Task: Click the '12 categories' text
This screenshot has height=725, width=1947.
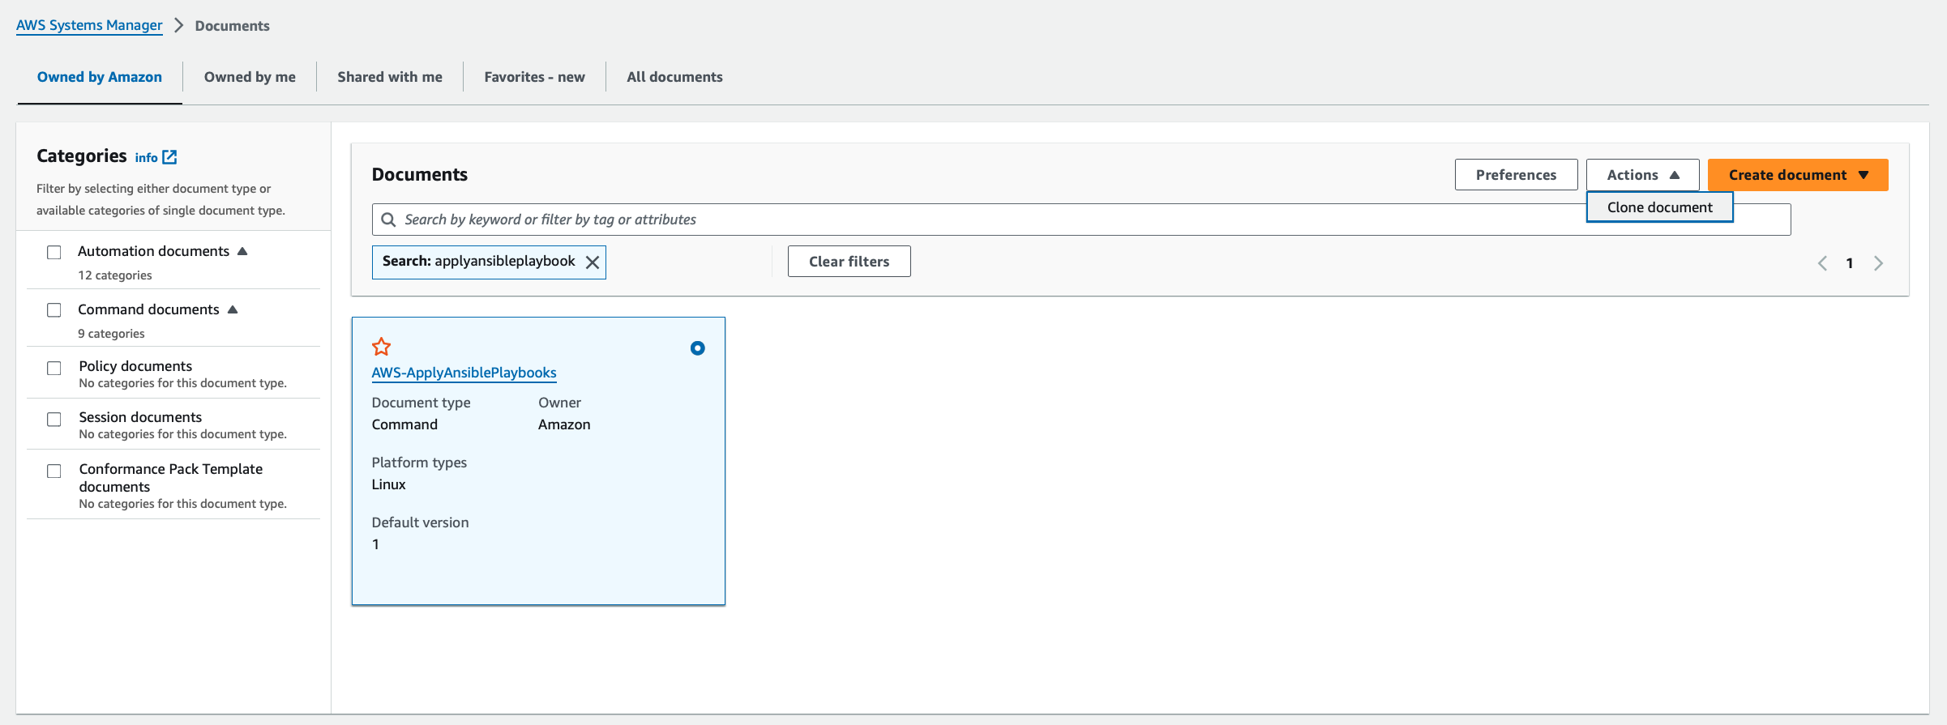Action: tap(114, 275)
